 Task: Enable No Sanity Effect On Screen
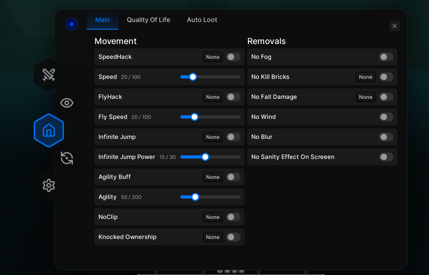(x=386, y=157)
